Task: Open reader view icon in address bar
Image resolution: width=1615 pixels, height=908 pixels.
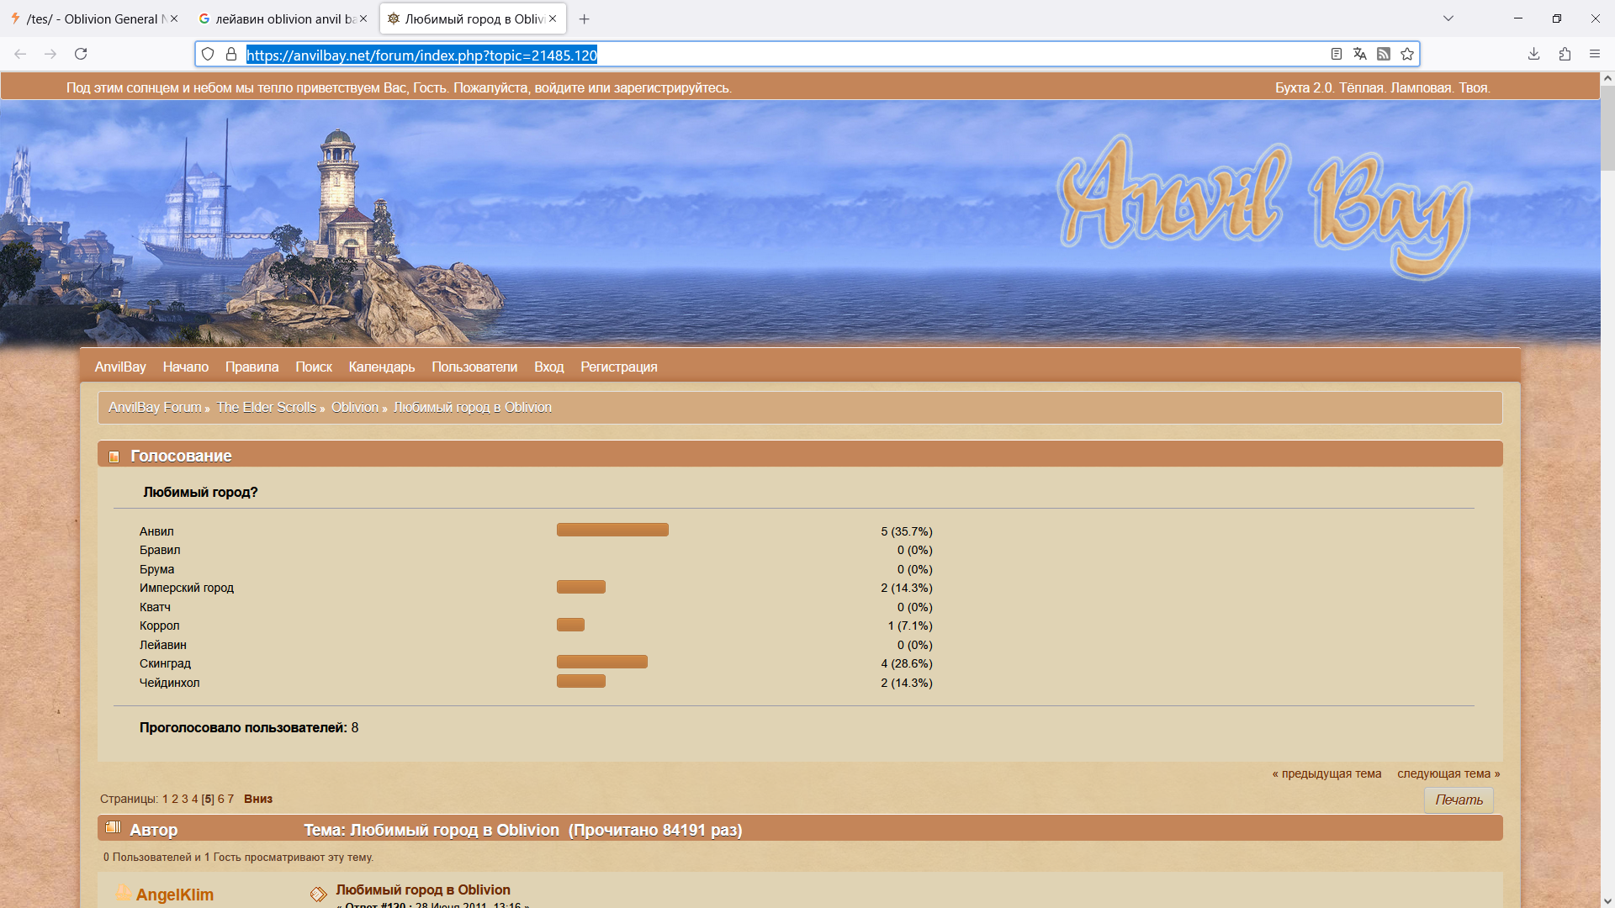Action: (1336, 54)
